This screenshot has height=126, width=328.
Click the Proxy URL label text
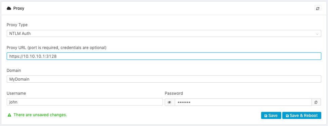pyautogui.click(x=56, y=48)
